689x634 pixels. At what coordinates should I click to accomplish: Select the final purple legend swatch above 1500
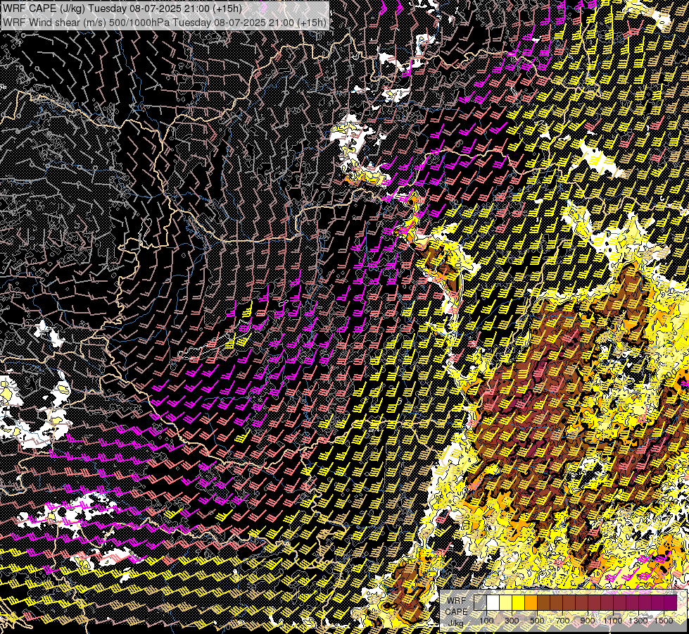click(670, 603)
